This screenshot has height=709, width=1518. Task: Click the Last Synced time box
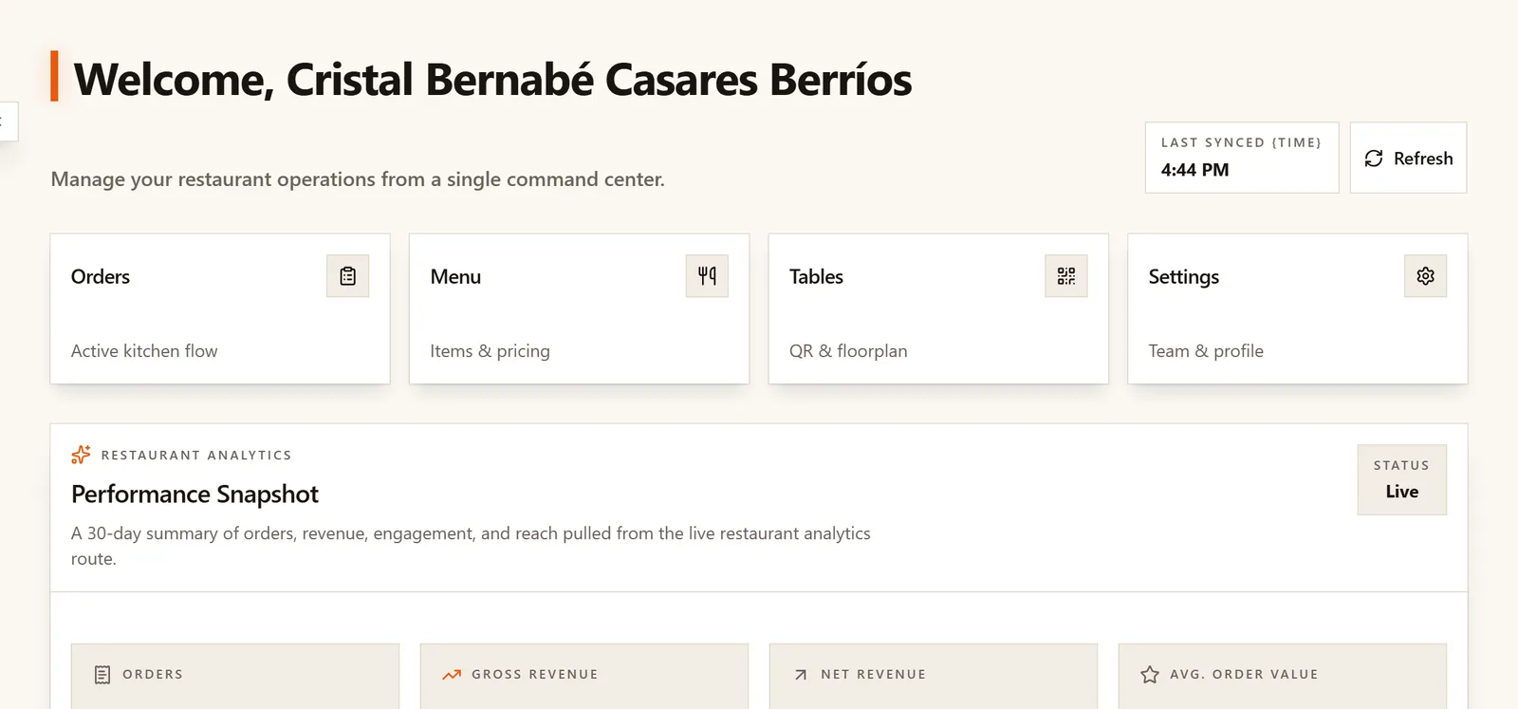(1242, 158)
